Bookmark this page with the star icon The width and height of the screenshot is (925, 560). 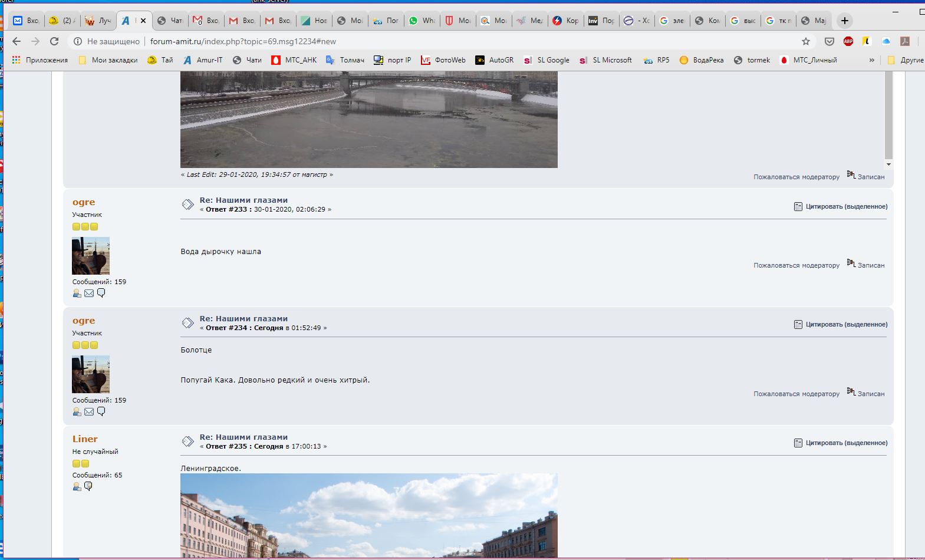click(x=806, y=41)
